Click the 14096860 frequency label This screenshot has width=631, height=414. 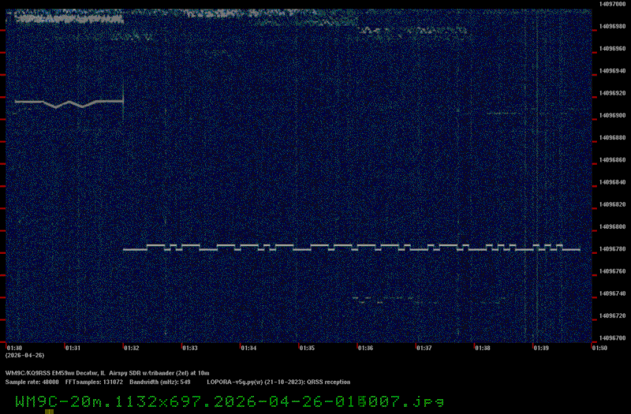coord(613,160)
